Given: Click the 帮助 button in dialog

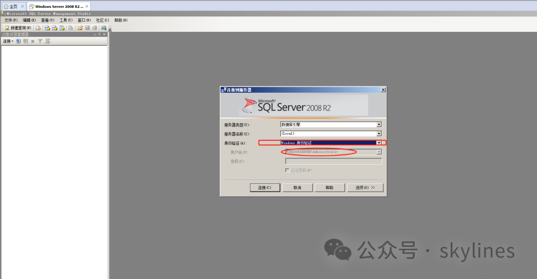Looking at the screenshot, I should point(330,188).
